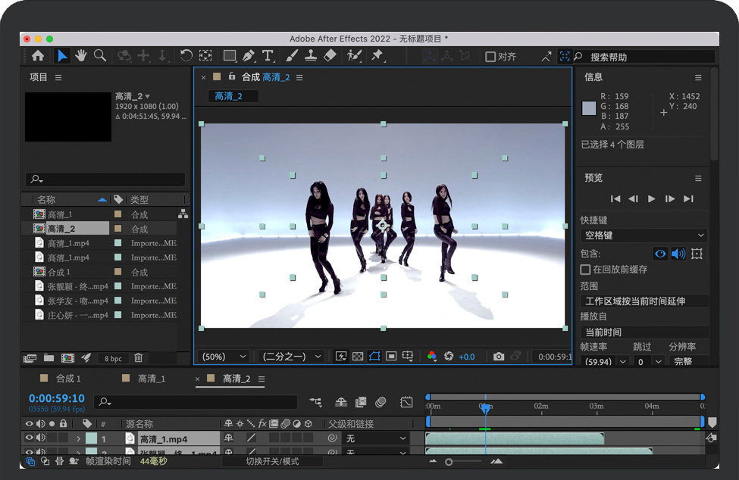739x480 pixels.
Task: Pick the Eraser tool
Action: coord(329,55)
